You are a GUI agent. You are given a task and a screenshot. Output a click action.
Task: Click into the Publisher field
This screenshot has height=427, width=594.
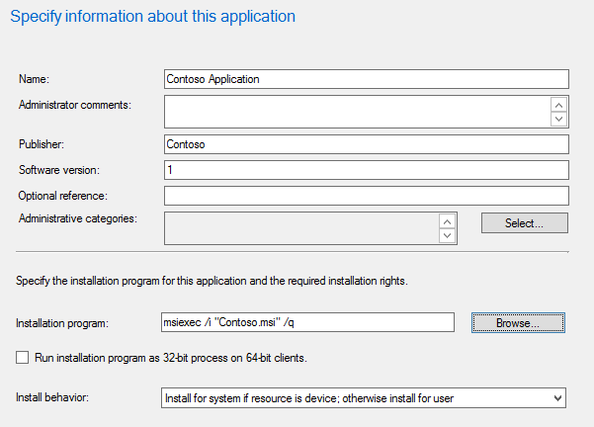pos(366,144)
